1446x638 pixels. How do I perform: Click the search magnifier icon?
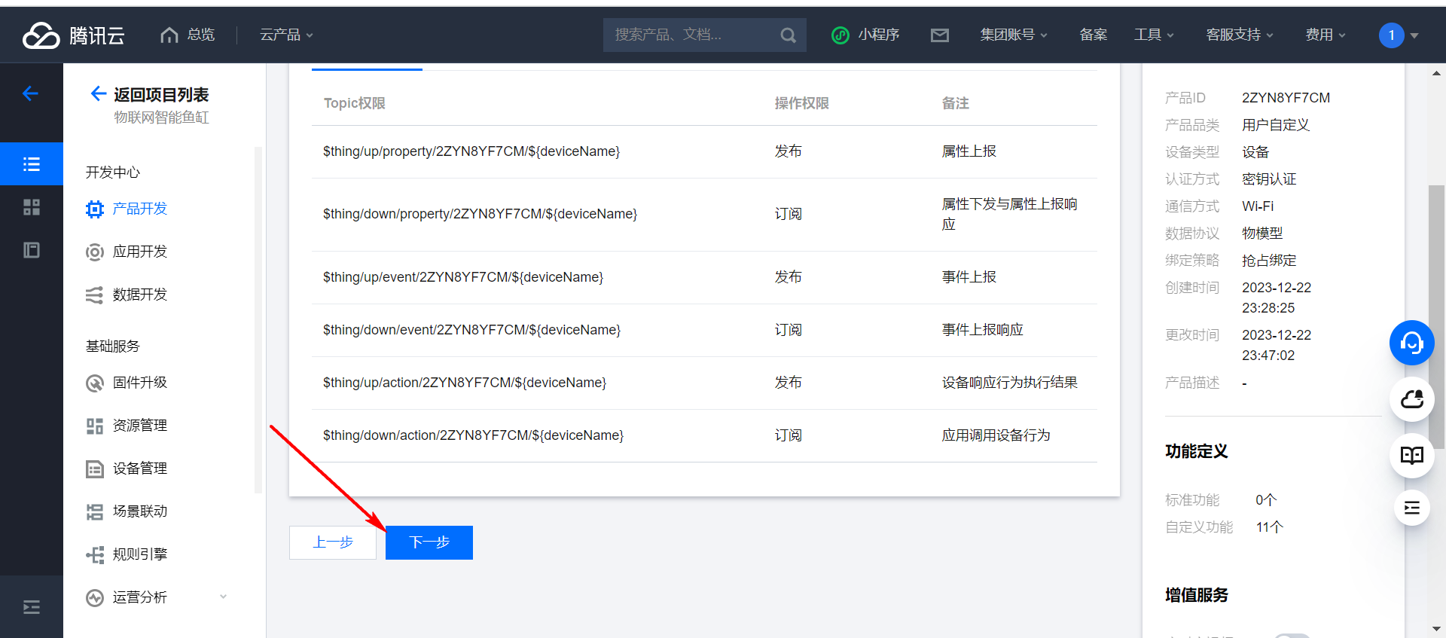[788, 35]
